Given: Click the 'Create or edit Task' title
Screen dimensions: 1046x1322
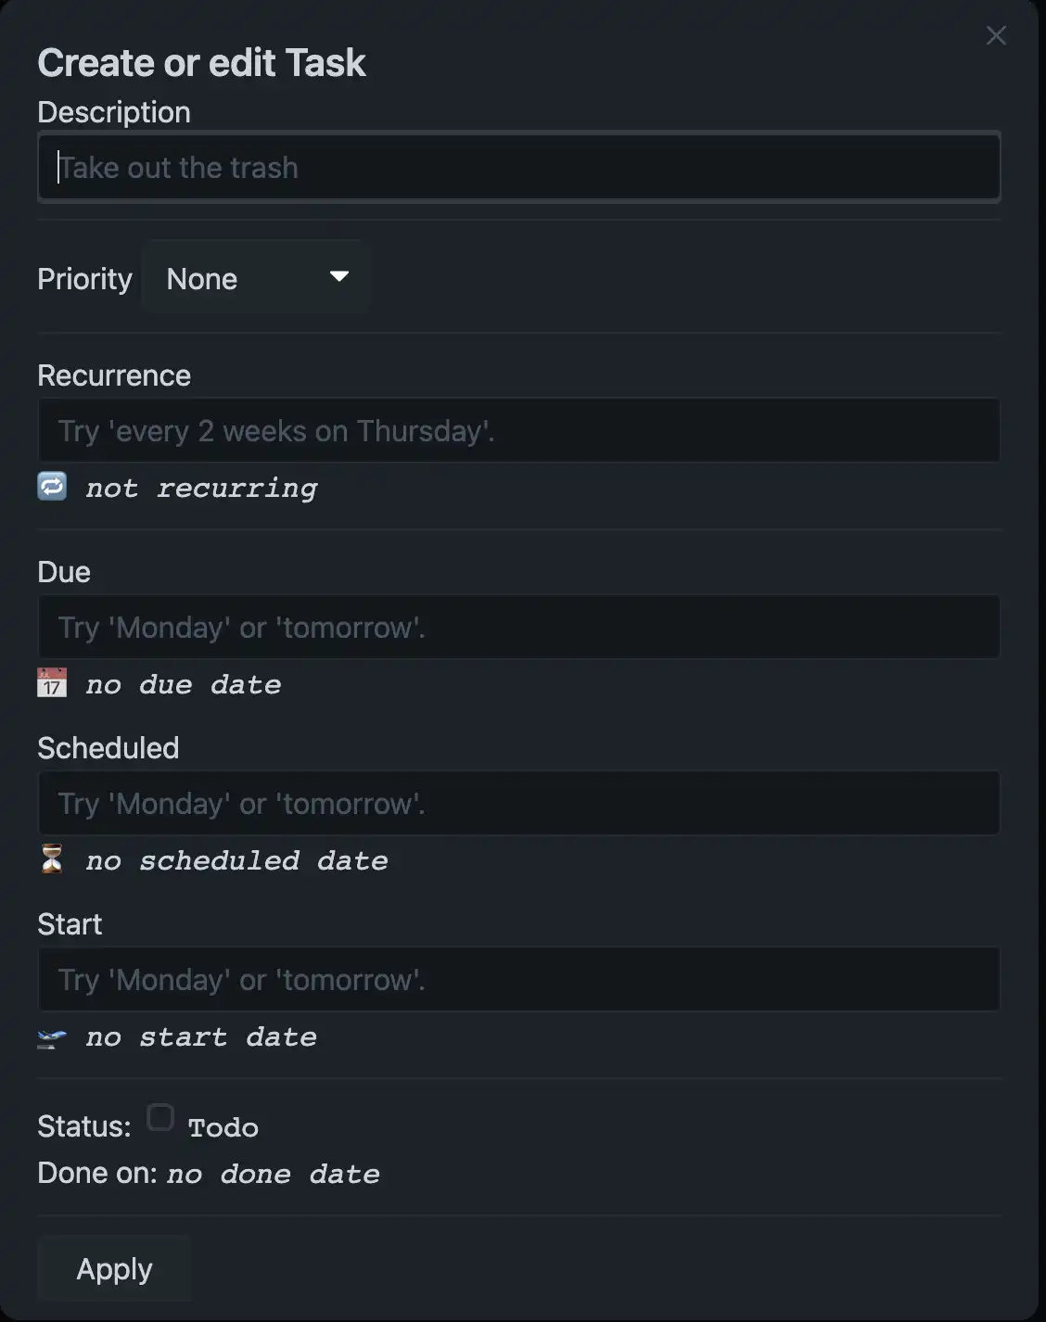Looking at the screenshot, I should (x=201, y=62).
